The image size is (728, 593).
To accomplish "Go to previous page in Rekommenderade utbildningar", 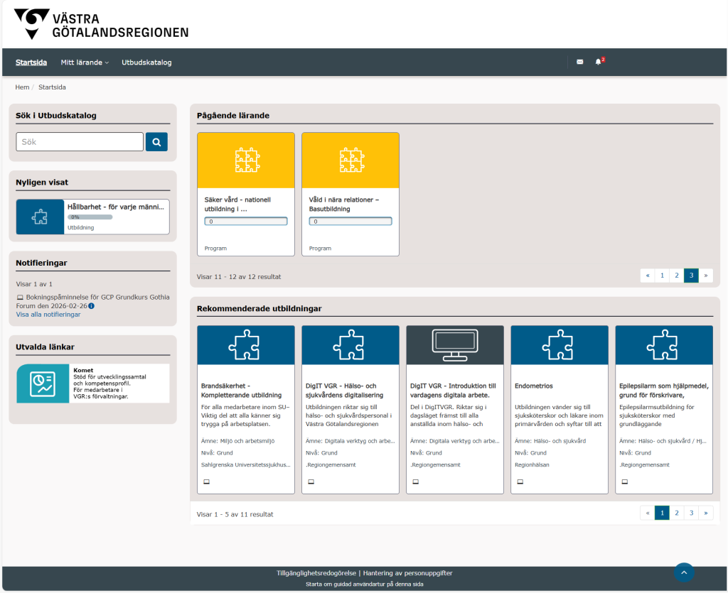I will 647,513.
